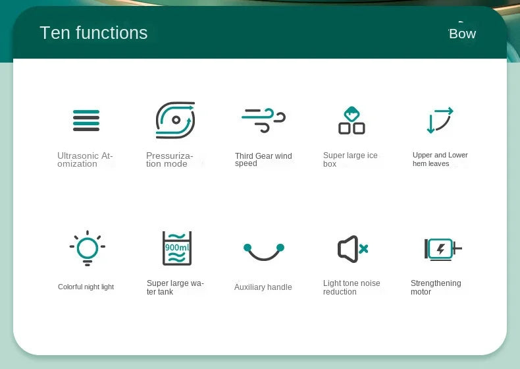Click the Super large water tank label
This screenshot has height=369, width=520.
click(175, 287)
